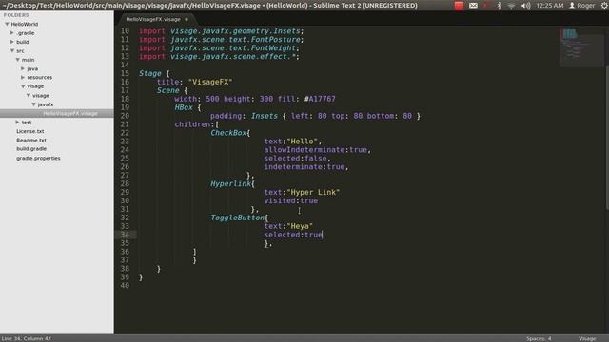Open the Bluetooth indicator menu

(x=499, y=6)
